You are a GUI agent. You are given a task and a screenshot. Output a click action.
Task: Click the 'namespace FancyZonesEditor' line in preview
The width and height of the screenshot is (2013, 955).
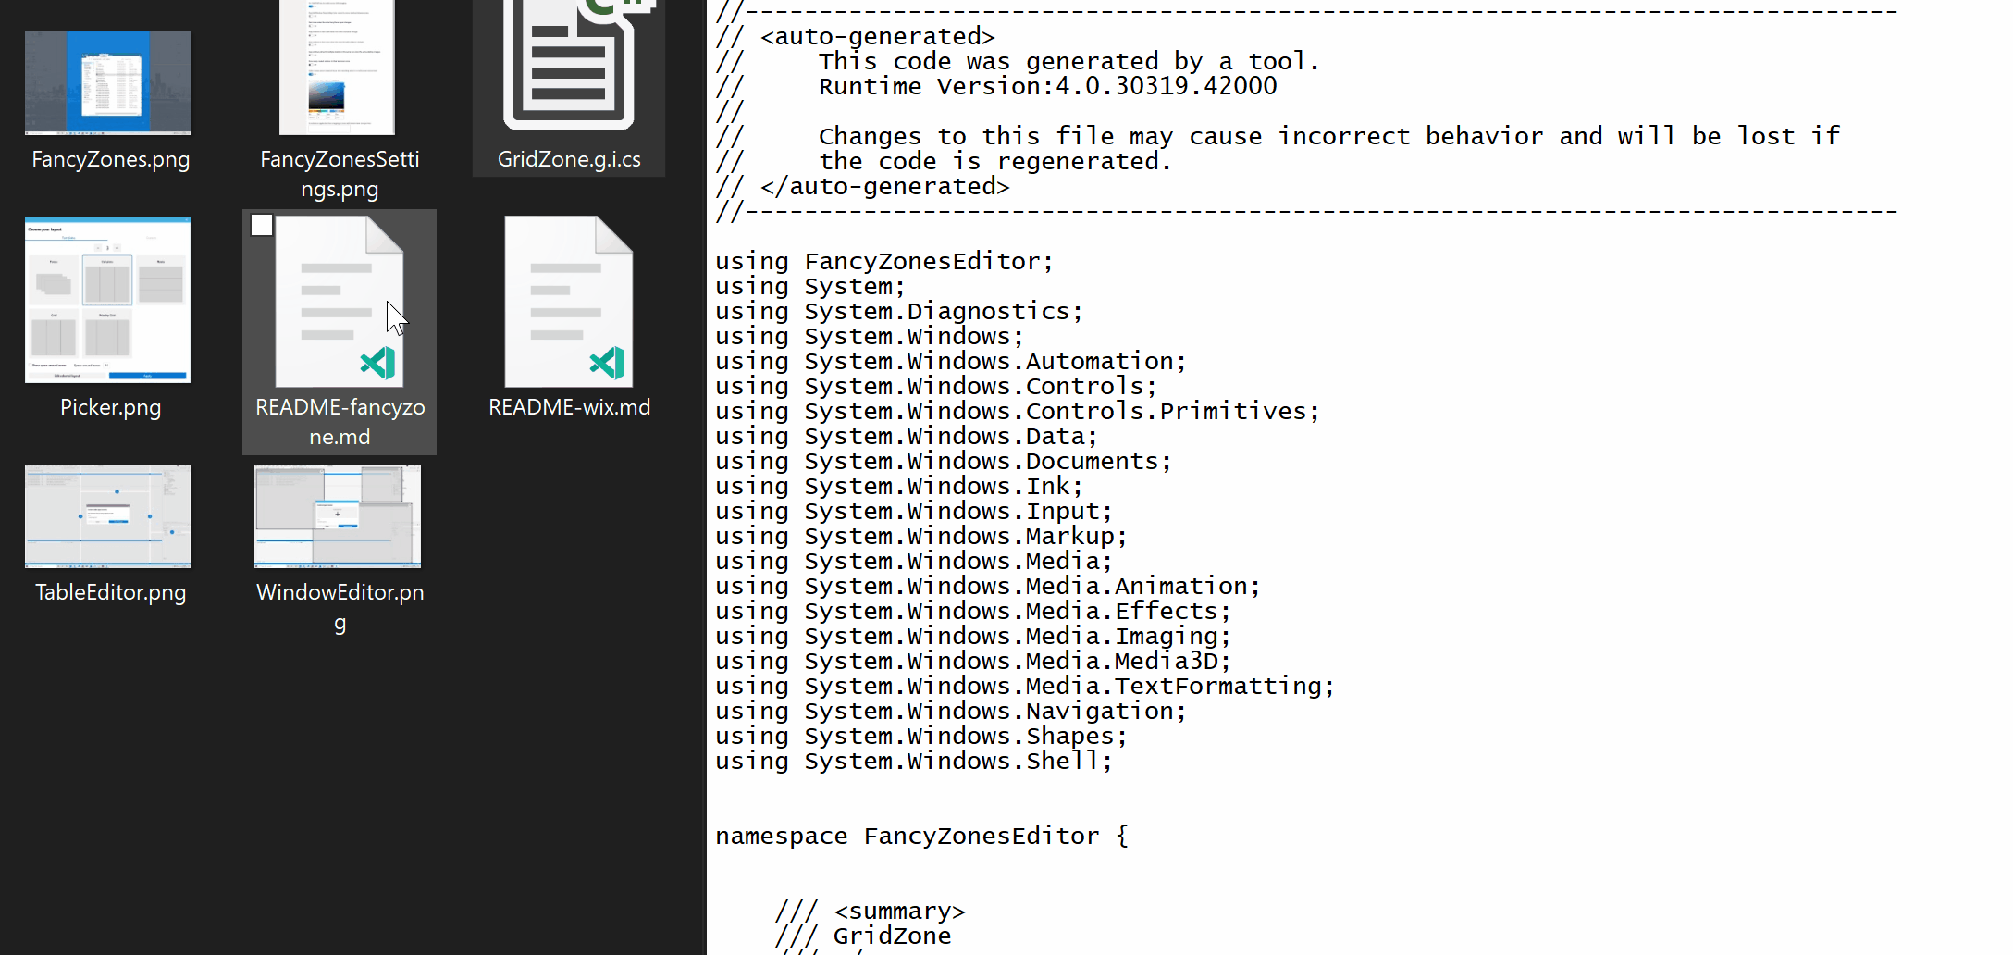921,837
